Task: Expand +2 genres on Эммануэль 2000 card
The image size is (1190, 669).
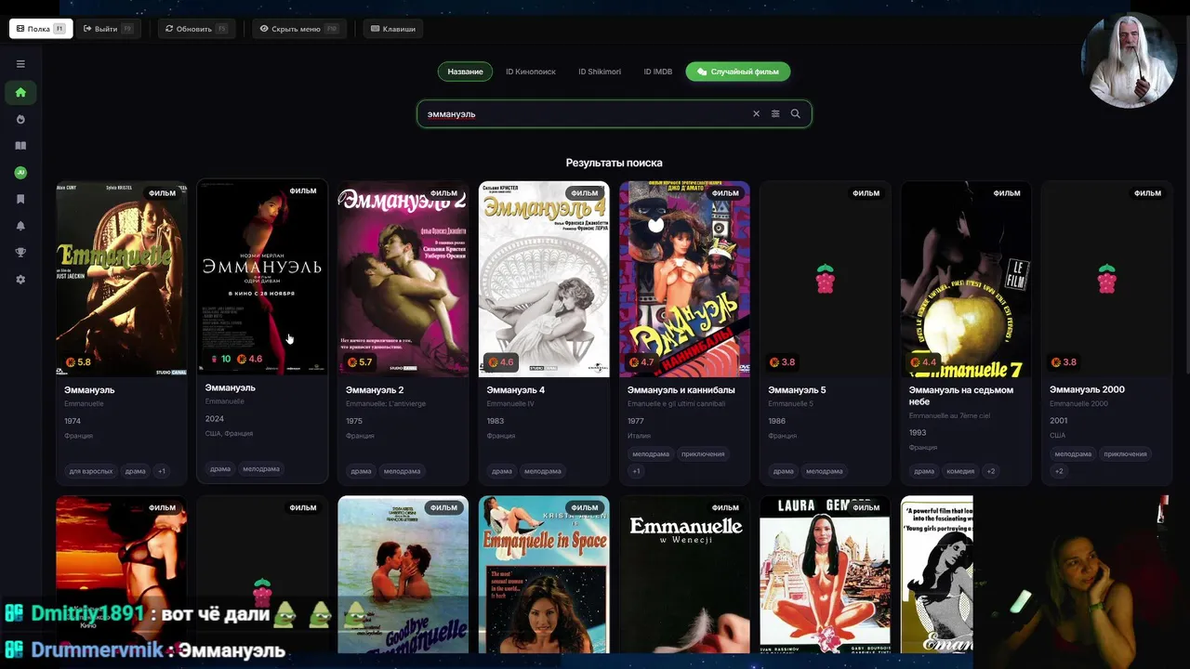Action: coord(1059,471)
